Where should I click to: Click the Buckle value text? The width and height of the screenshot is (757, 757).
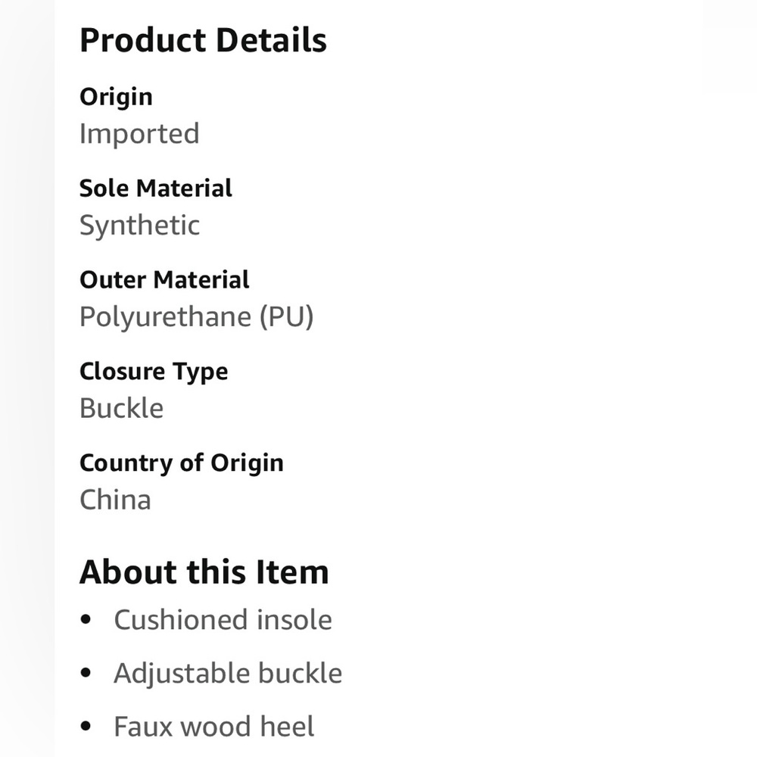tap(122, 408)
